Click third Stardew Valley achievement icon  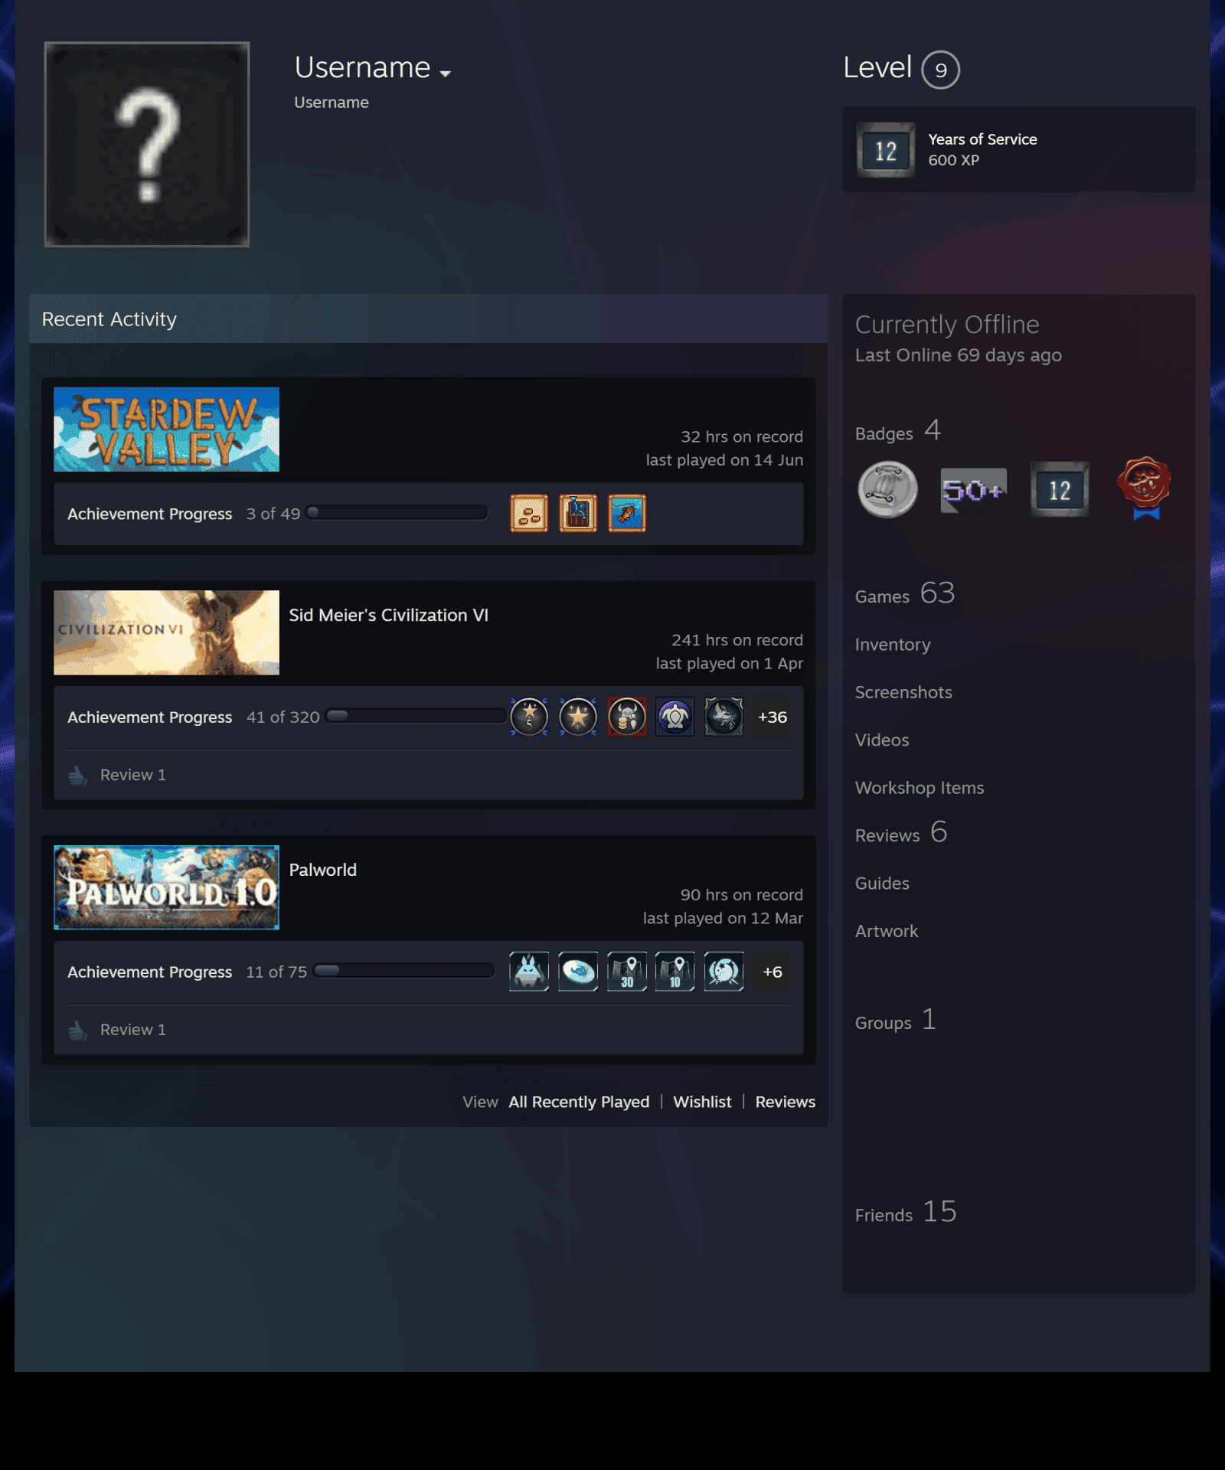(x=627, y=513)
